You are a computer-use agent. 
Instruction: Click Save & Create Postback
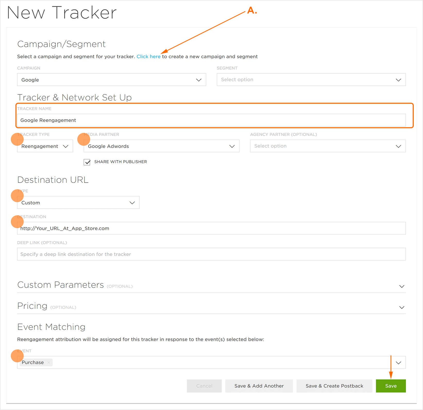(334, 386)
